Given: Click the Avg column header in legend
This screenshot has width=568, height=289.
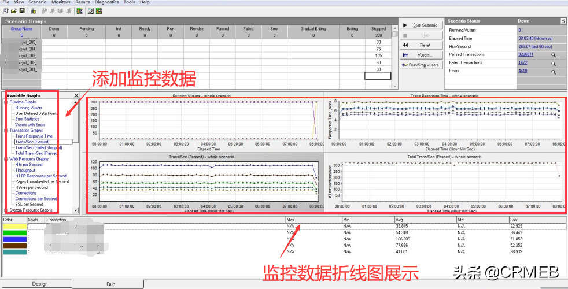Looking at the screenshot, I should tap(425, 220).
